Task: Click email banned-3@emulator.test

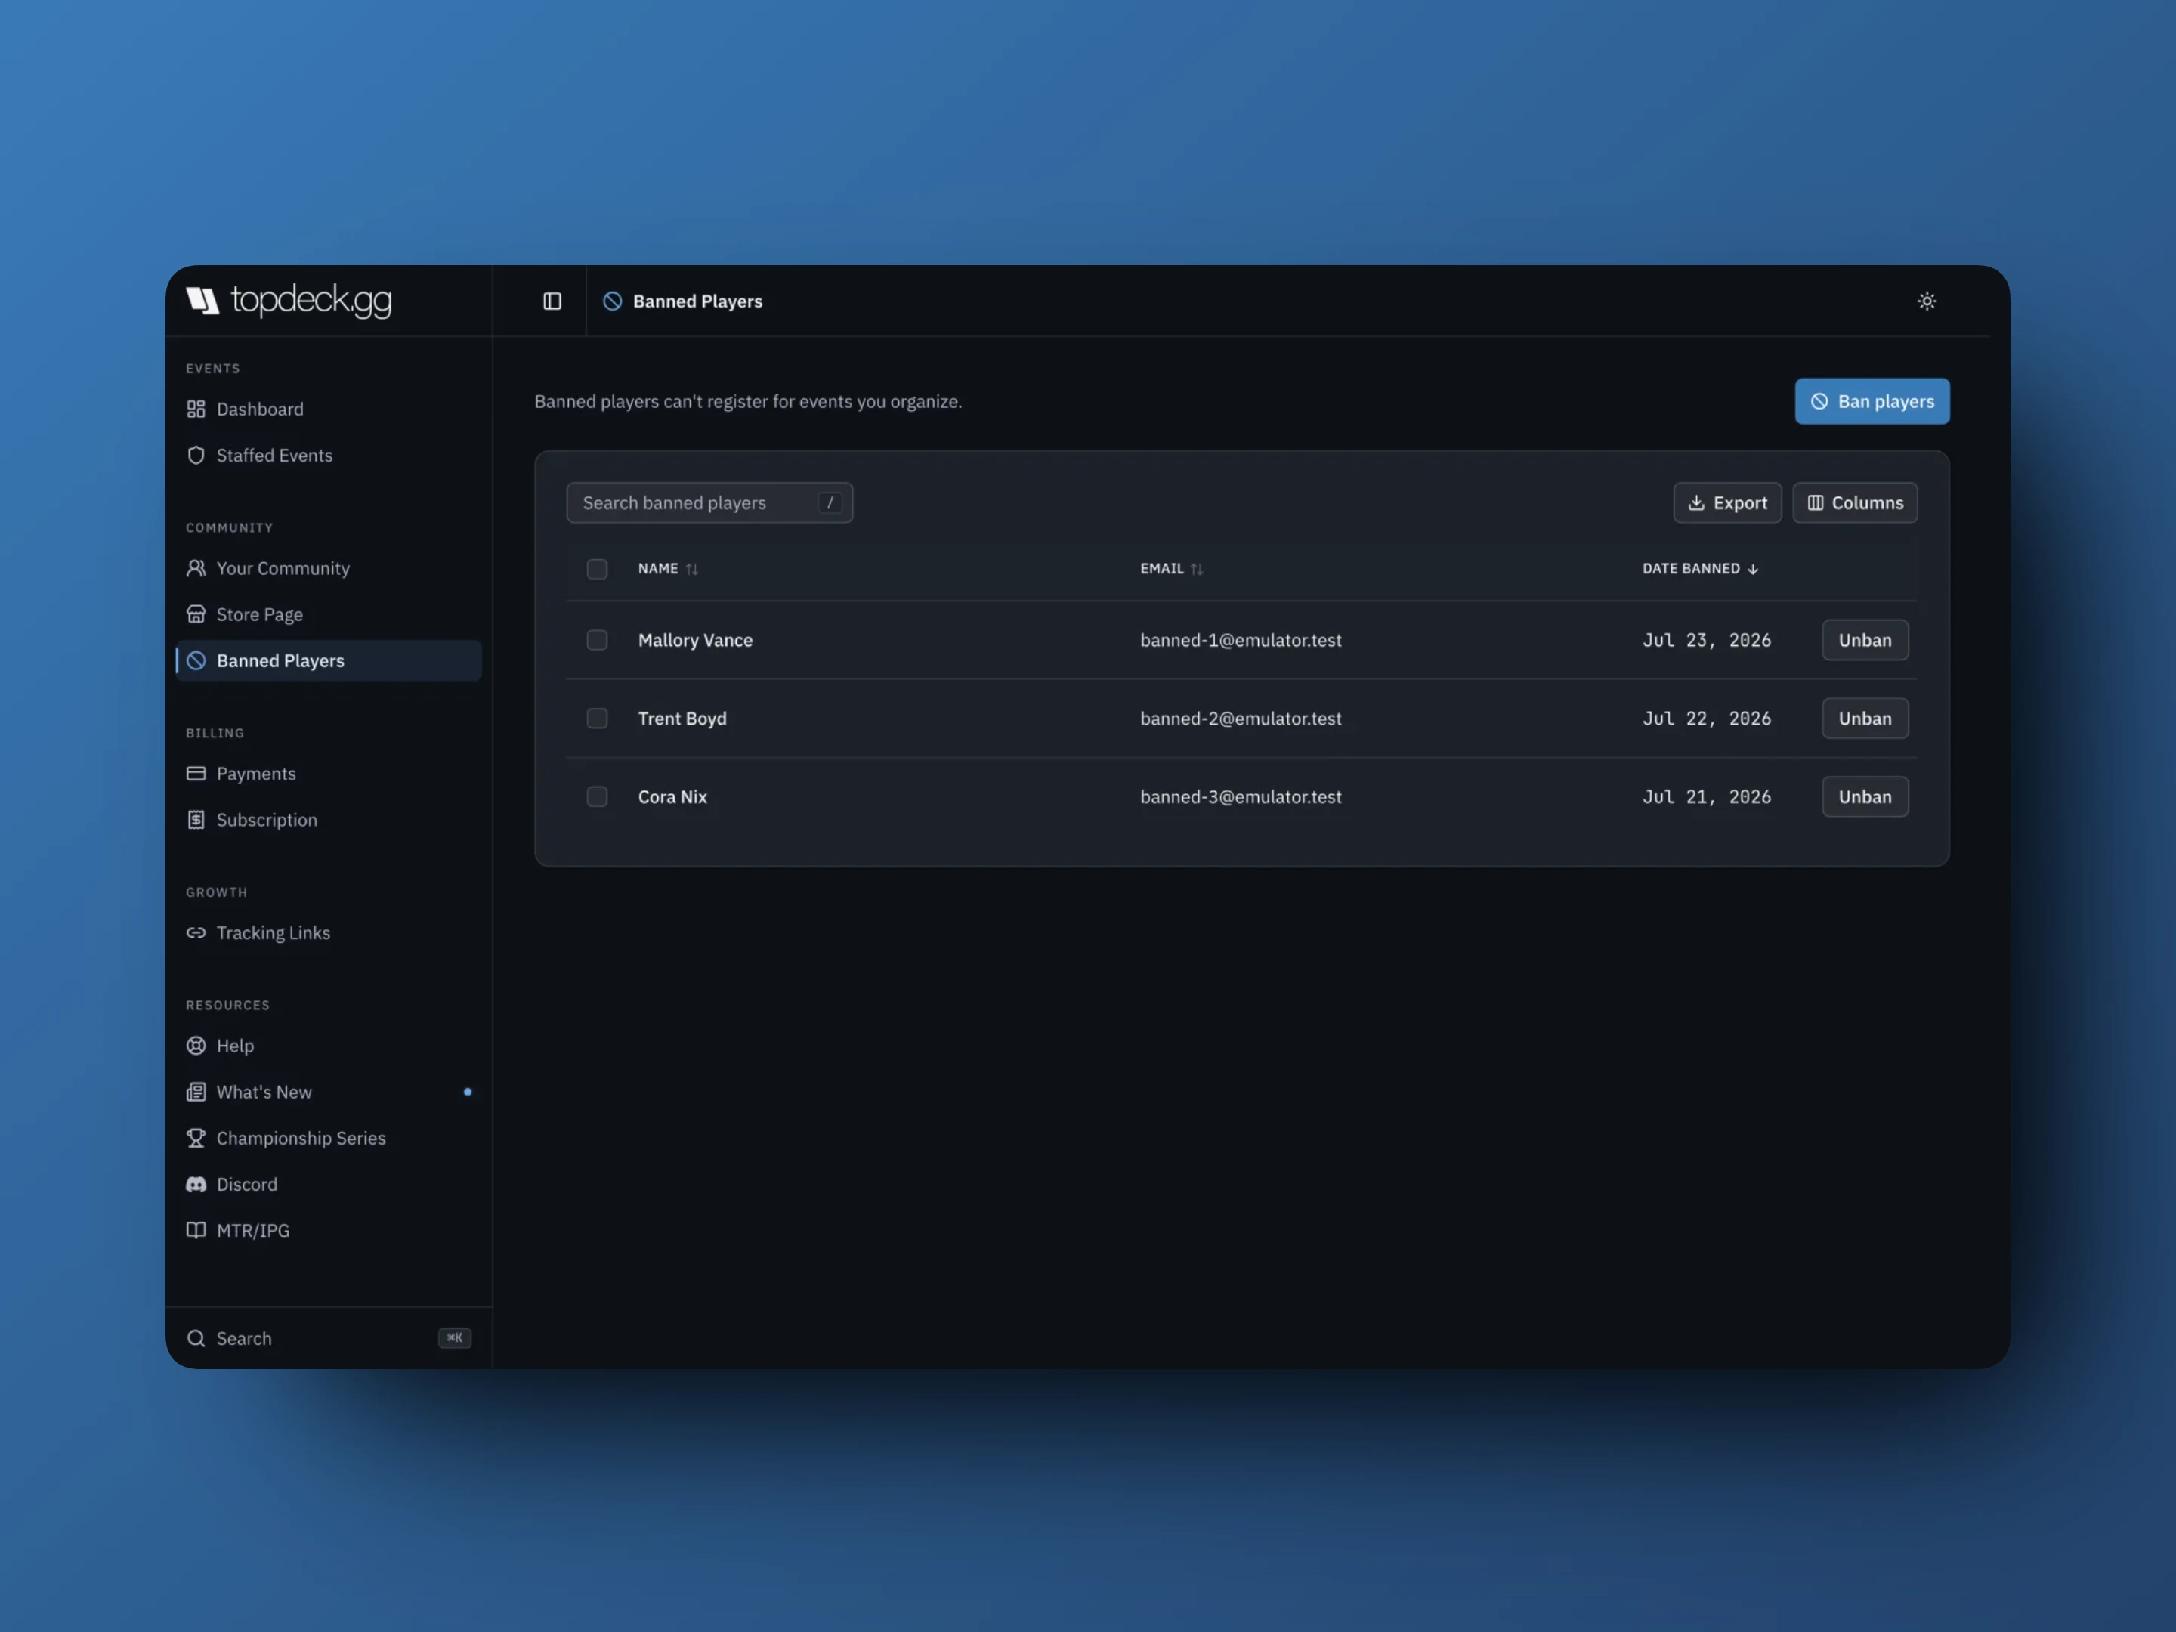Action: pyautogui.click(x=1241, y=797)
